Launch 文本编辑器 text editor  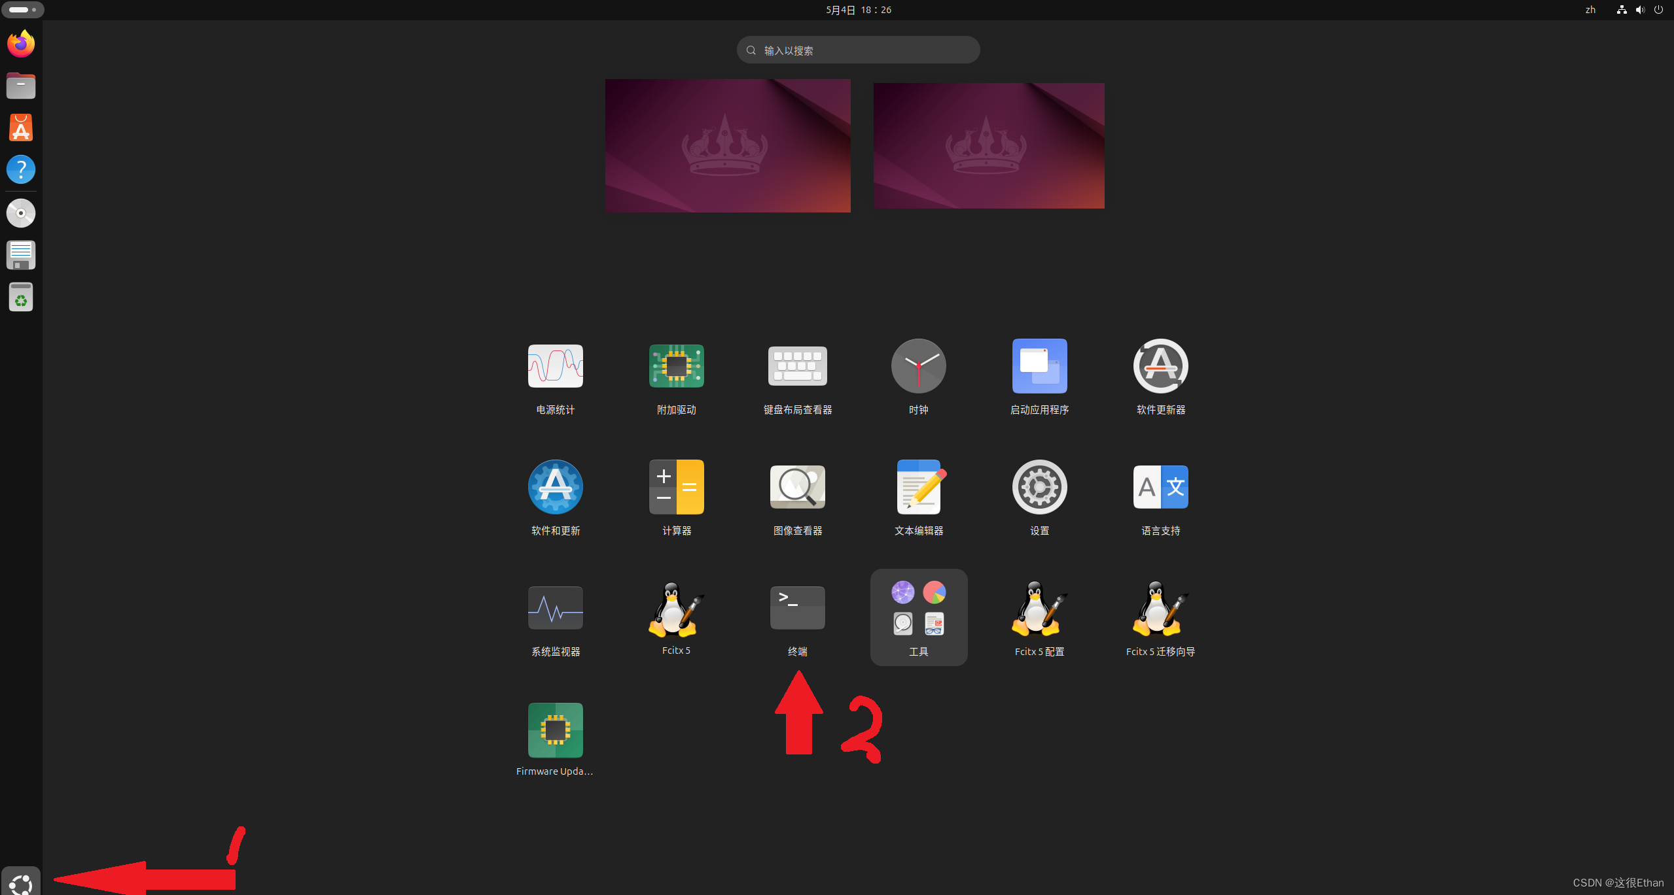point(918,488)
